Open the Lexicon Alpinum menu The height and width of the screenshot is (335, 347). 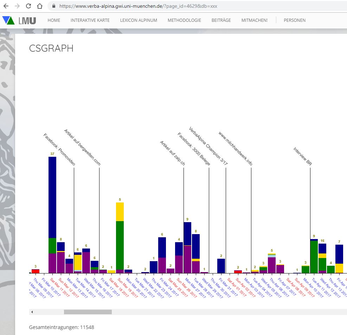tap(139, 20)
